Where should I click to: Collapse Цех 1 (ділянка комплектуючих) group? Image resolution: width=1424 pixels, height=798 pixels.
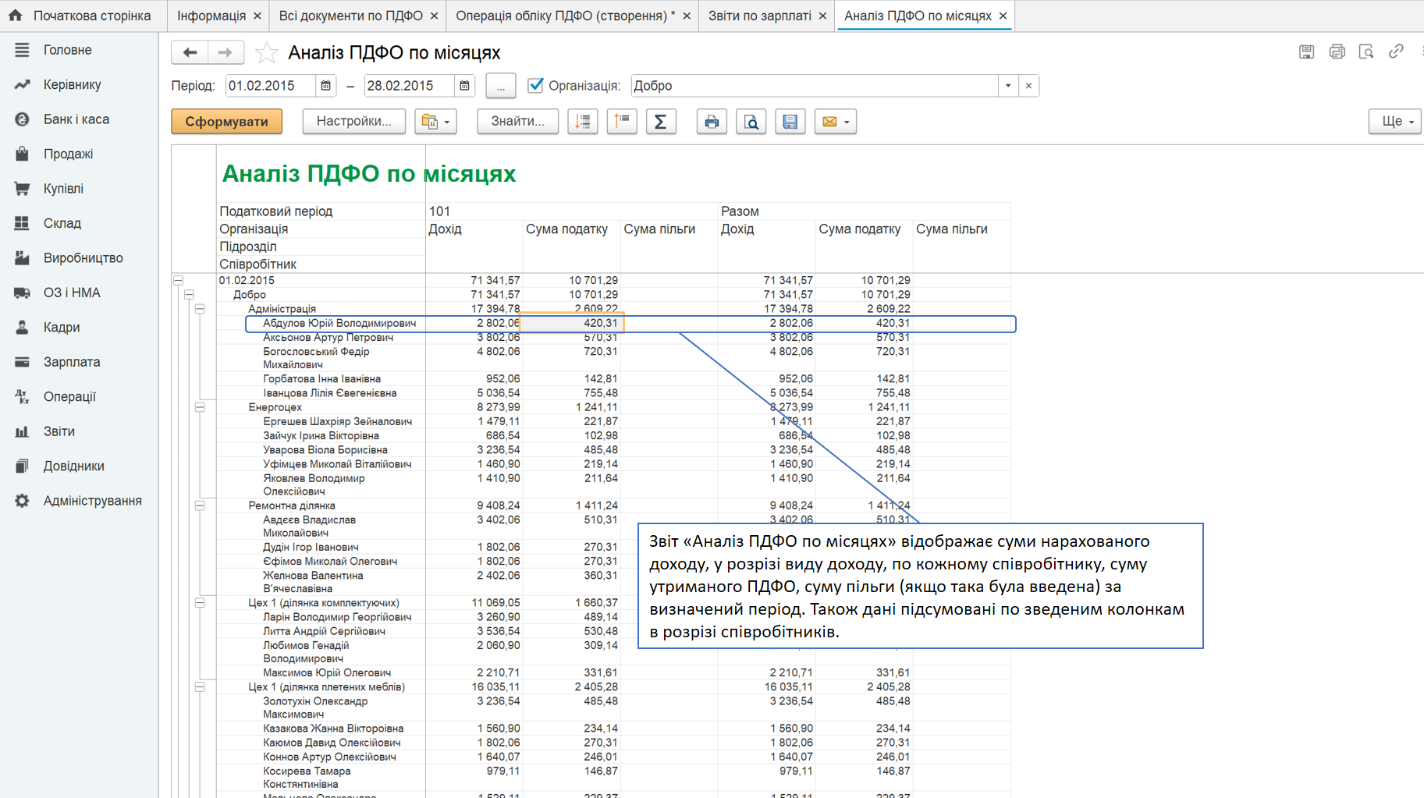coord(201,603)
